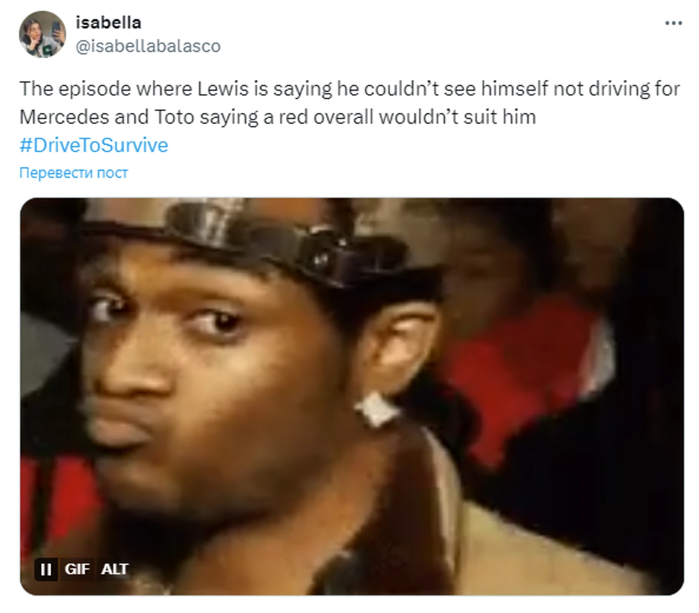The height and width of the screenshot is (613, 699).
Task: Open isabella's profile avatar
Action: pyautogui.click(x=42, y=34)
